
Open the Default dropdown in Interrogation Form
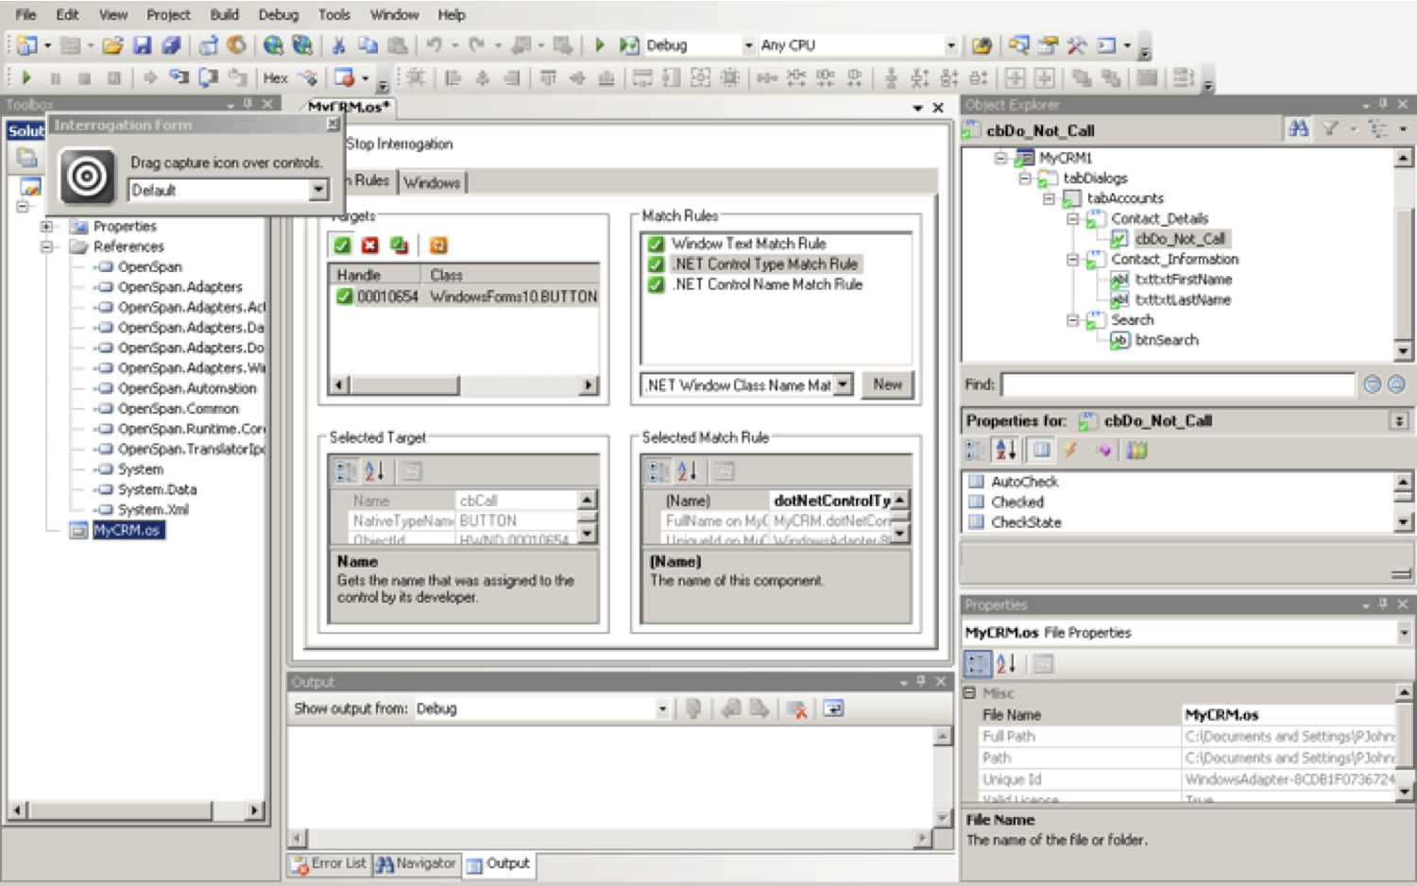(318, 190)
